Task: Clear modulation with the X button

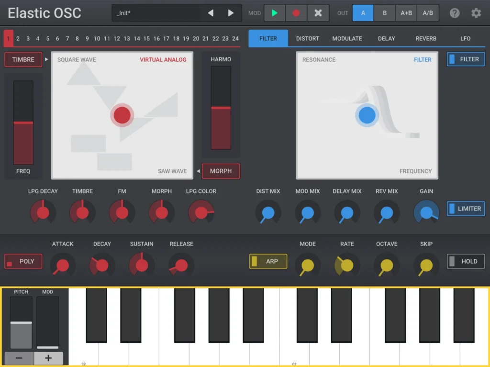Action: (x=318, y=13)
